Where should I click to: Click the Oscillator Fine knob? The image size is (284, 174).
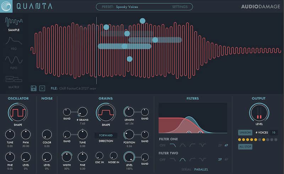10,157
